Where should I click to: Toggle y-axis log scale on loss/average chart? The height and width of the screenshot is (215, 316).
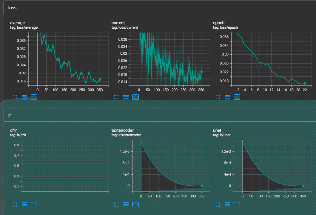pyautogui.click(x=24, y=97)
